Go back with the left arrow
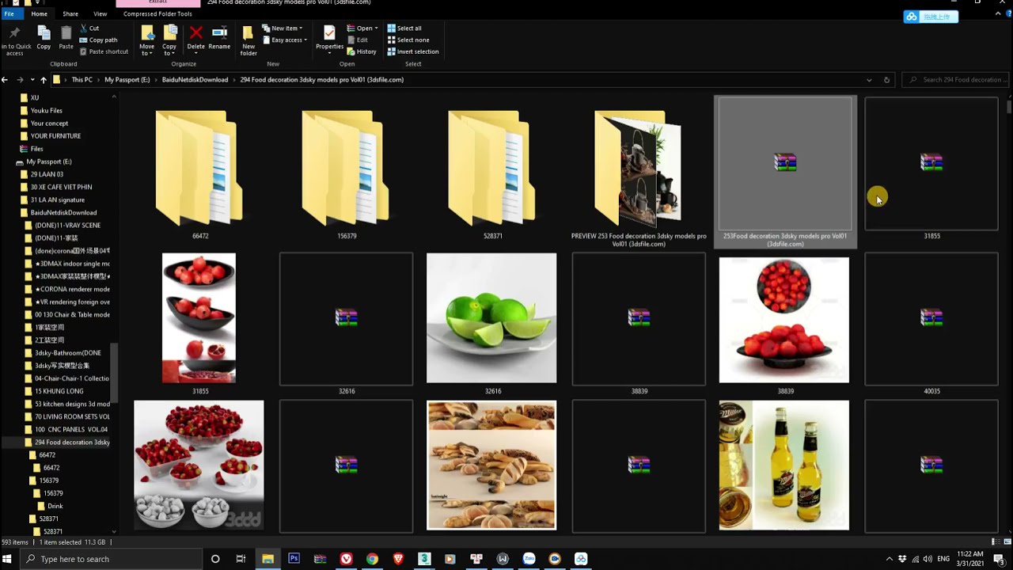 click(5, 80)
